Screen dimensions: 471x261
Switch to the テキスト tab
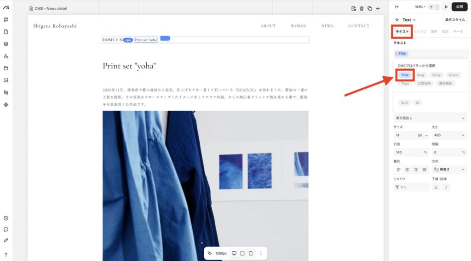click(x=402, y=32)
